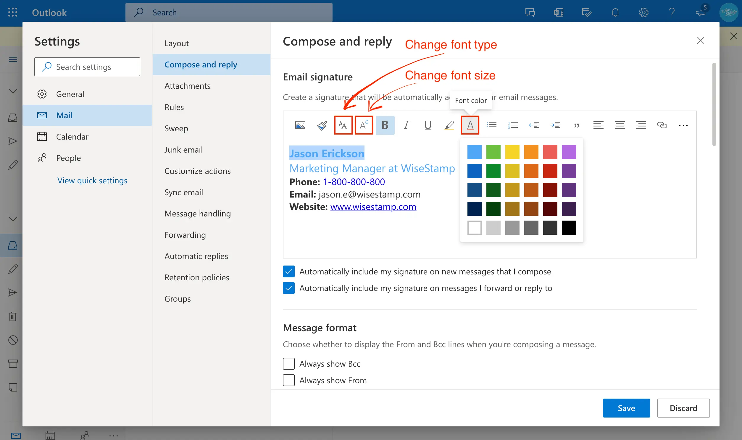742x440 pixels.
Task: Enable Always show Bcc
Action: coord(288,363)
